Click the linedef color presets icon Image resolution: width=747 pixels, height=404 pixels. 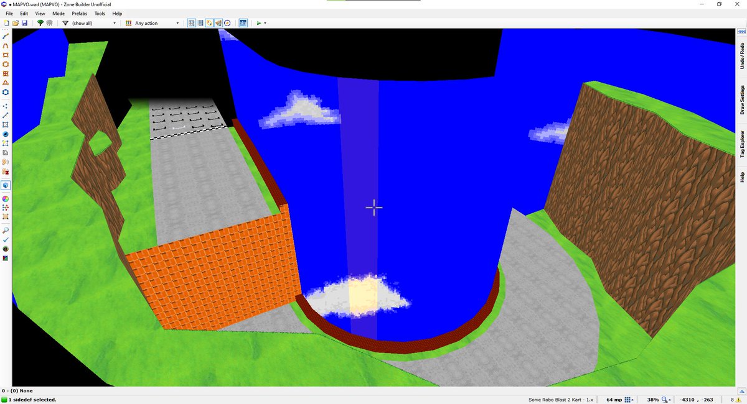click(129, 23)
